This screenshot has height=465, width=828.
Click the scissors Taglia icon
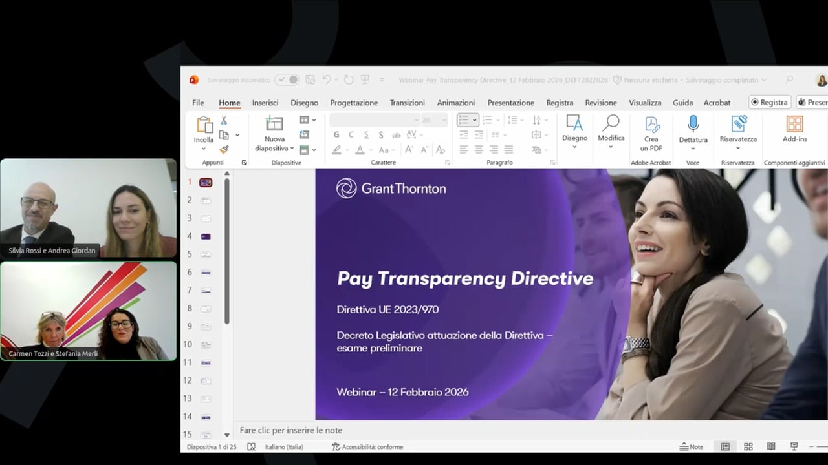223,121
